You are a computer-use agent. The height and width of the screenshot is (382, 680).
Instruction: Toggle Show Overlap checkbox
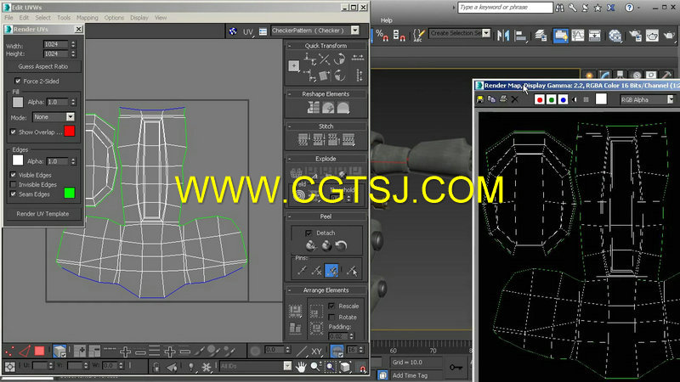point(13,132)
